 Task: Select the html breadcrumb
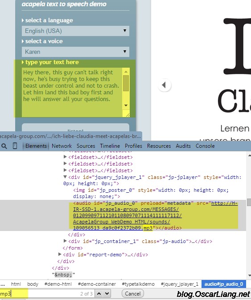coord(16,284)
